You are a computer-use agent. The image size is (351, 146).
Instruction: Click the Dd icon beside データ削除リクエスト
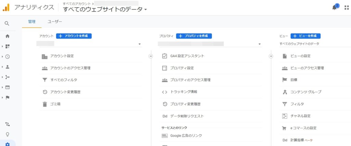point(165,116)
